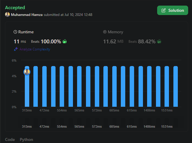Open the Analyze Complexity link

point(35,49)
